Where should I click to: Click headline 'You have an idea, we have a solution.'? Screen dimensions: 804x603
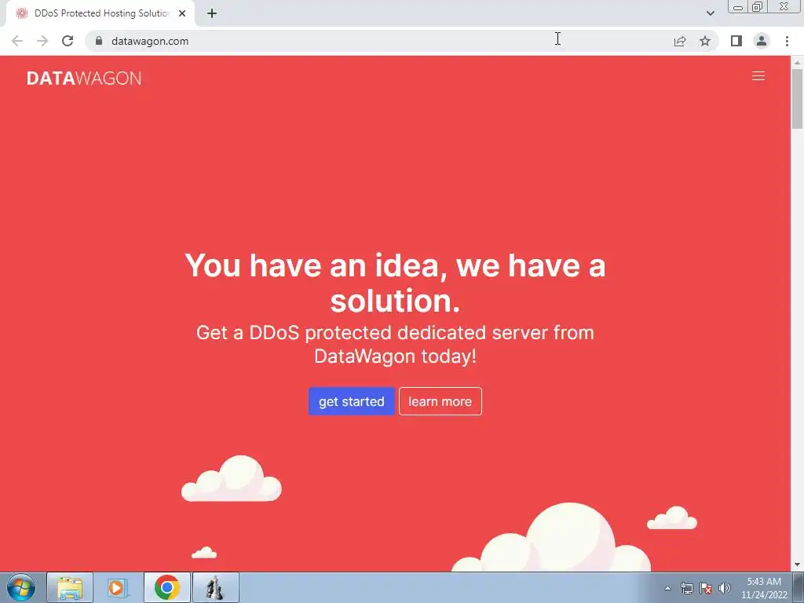[x=395, y=283]
